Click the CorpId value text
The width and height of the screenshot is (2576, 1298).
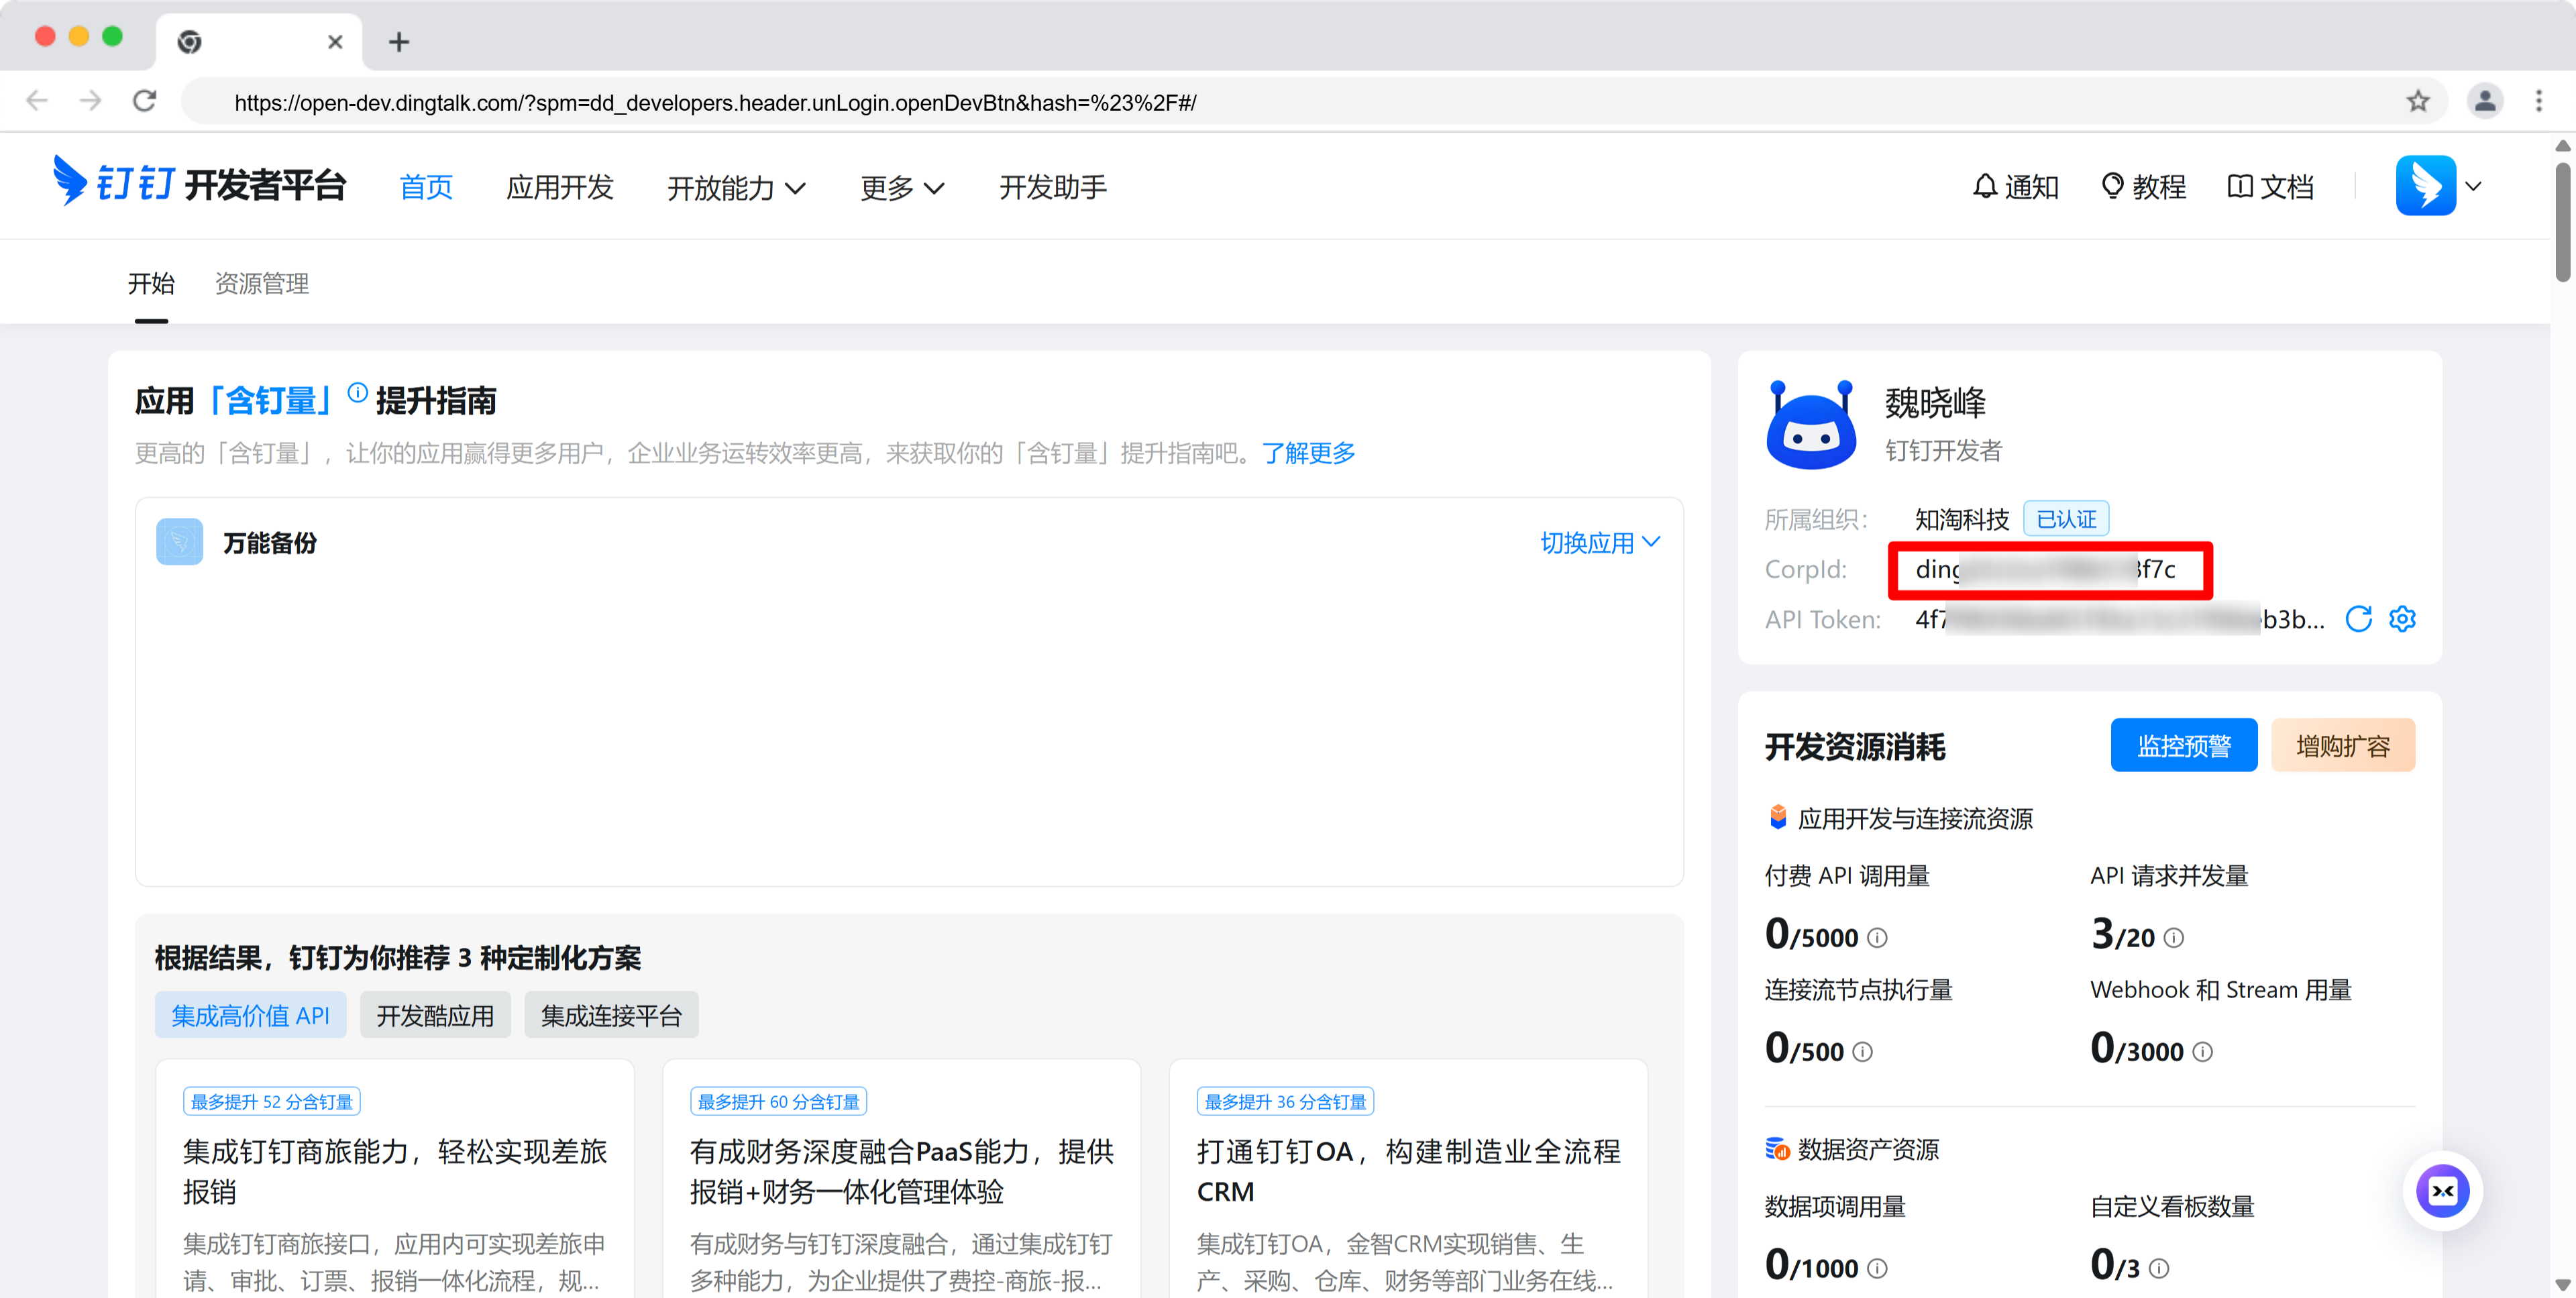(x=2045, y=569)
